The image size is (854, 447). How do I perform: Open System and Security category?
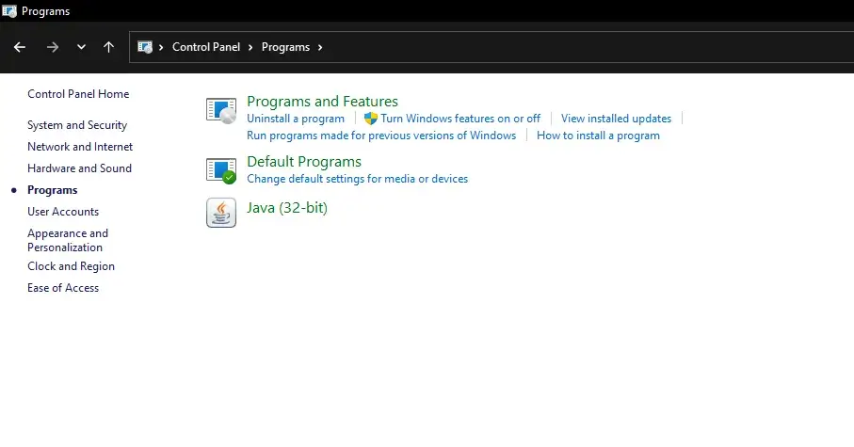point(77,125)
